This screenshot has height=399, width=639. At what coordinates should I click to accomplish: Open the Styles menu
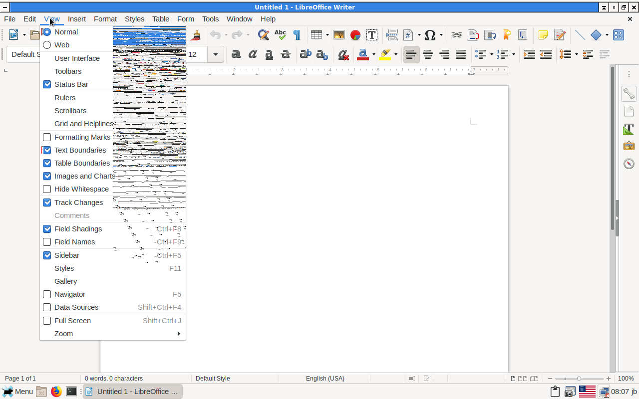[134, 19]
